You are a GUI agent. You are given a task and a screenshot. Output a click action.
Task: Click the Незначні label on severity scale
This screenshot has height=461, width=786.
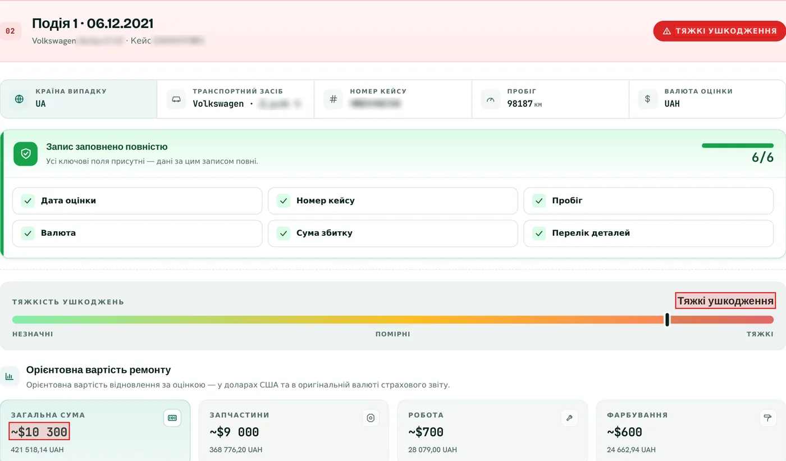click(33, 334)
